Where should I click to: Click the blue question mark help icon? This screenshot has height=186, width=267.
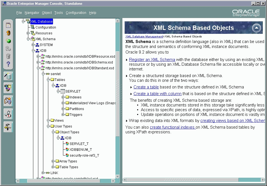(8, 64)
